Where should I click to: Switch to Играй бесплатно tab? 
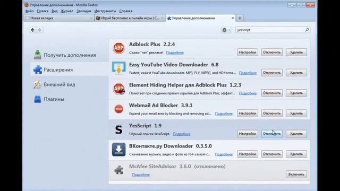click(x=130, y=18)
